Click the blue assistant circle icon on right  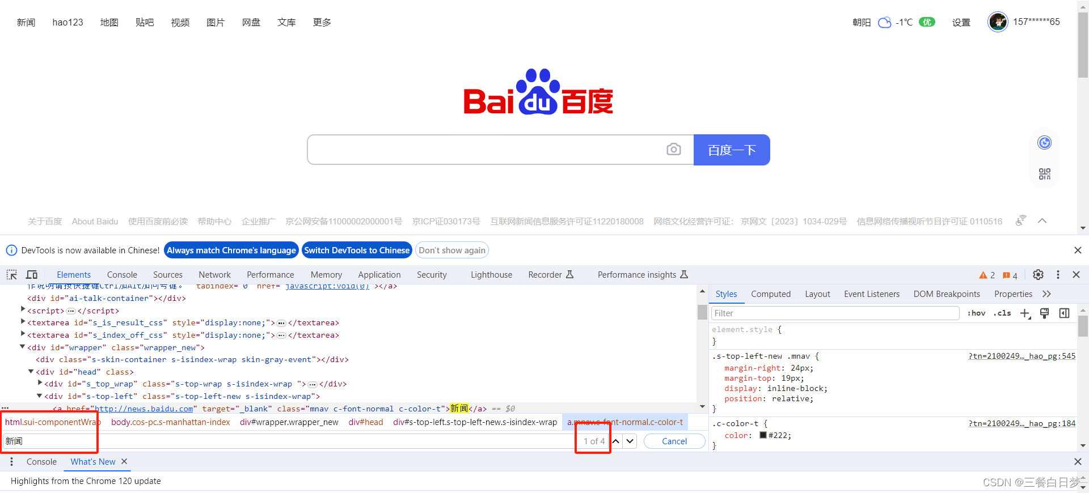tap(1044, 143)
